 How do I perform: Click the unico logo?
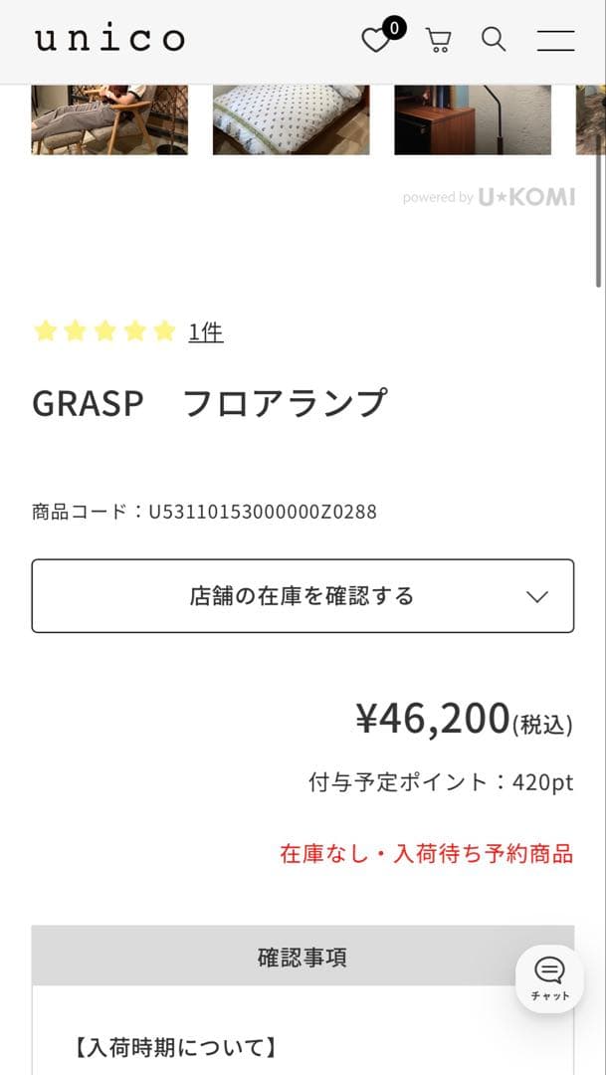pyautogui.click(x=108, y=38)
